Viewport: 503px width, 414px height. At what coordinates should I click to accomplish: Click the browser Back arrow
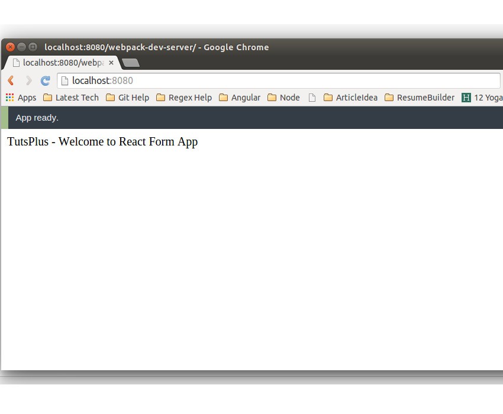(11, 80)
